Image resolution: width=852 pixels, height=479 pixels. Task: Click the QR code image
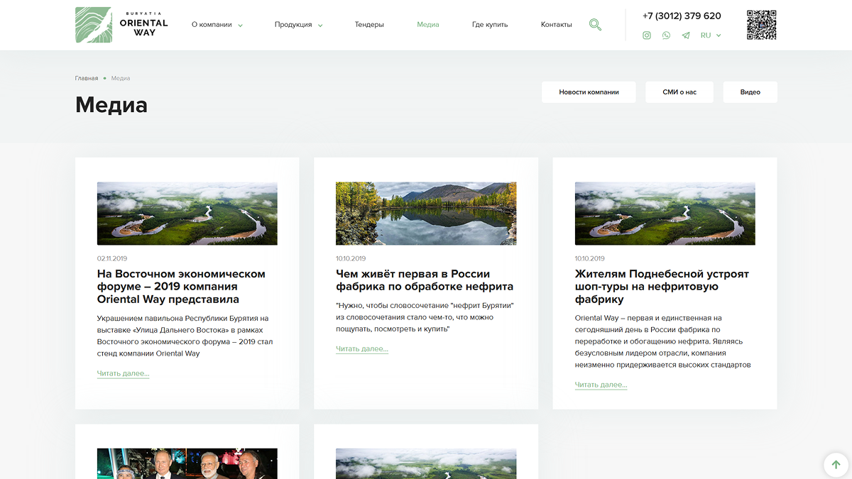tap(761, 25)
